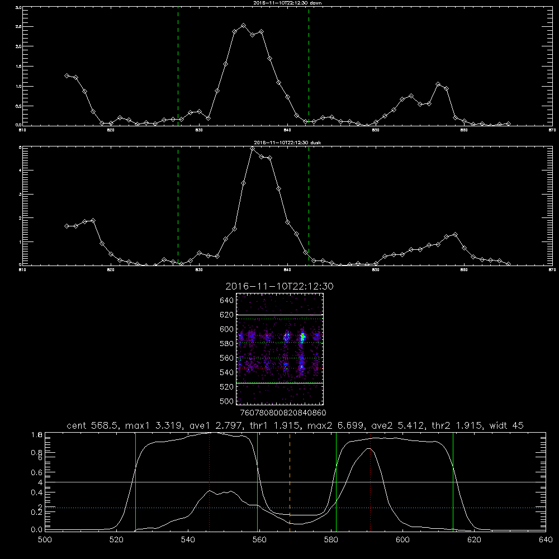
Task: Click green vertical line near 525 in bottom plot
Action: (x=135, y=482)
